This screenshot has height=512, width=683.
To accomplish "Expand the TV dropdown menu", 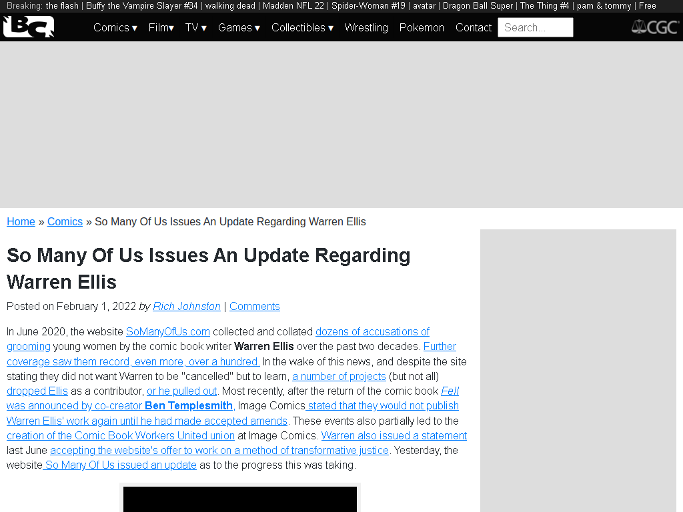I will click(x=196, y=27).
